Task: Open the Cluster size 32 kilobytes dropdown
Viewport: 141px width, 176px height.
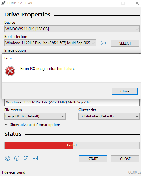Action: (x=109, y=116)
